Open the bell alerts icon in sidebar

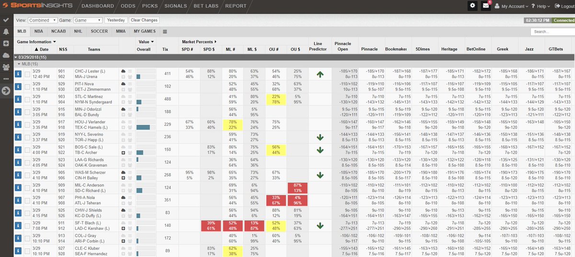tap(6, 32)
